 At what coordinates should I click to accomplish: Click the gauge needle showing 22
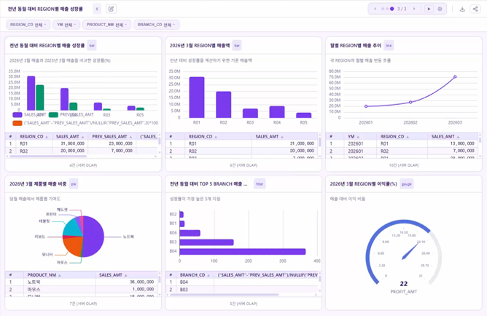coord(410,251)
